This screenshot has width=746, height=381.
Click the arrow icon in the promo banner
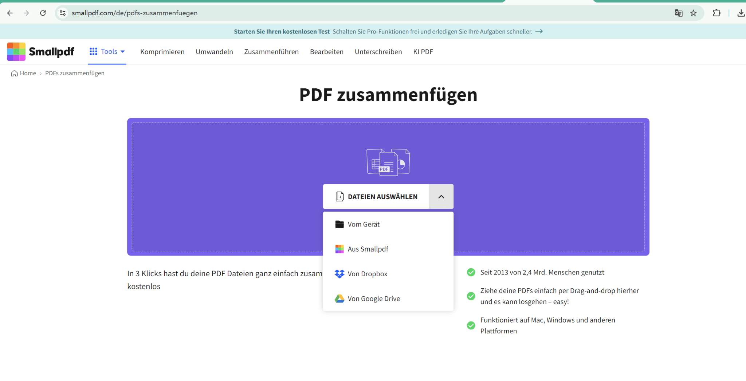click(539, 32)
